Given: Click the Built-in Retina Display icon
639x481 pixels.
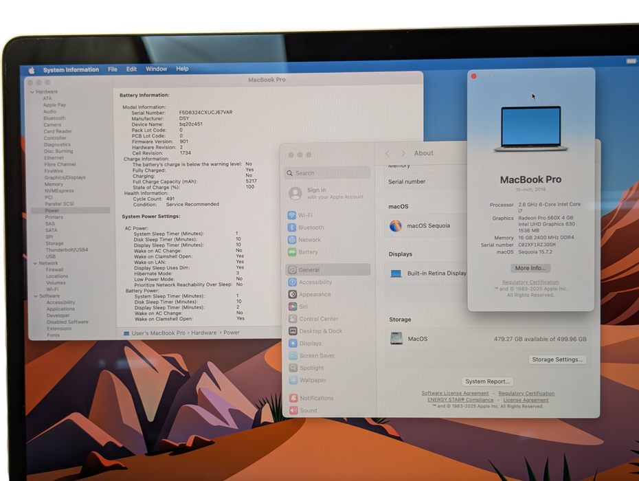Looking at the screenshot, I should pyautogui.click(x=396, y=273).
